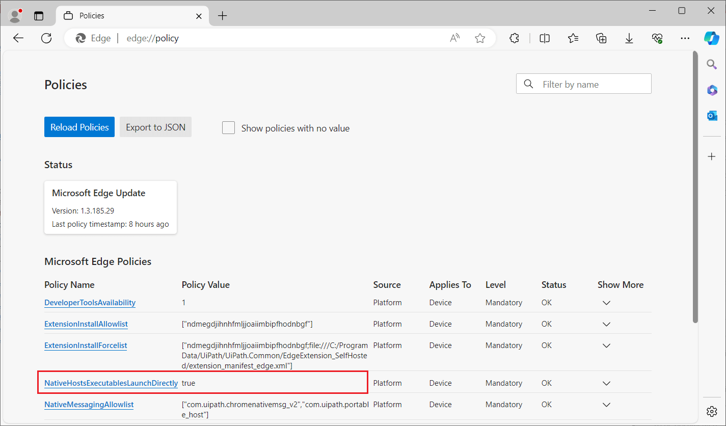Image resolution: width=726 pixels, height=426 pixels.
Task: Open sidebar settings gear icon
Action: (x=712, y=411)
